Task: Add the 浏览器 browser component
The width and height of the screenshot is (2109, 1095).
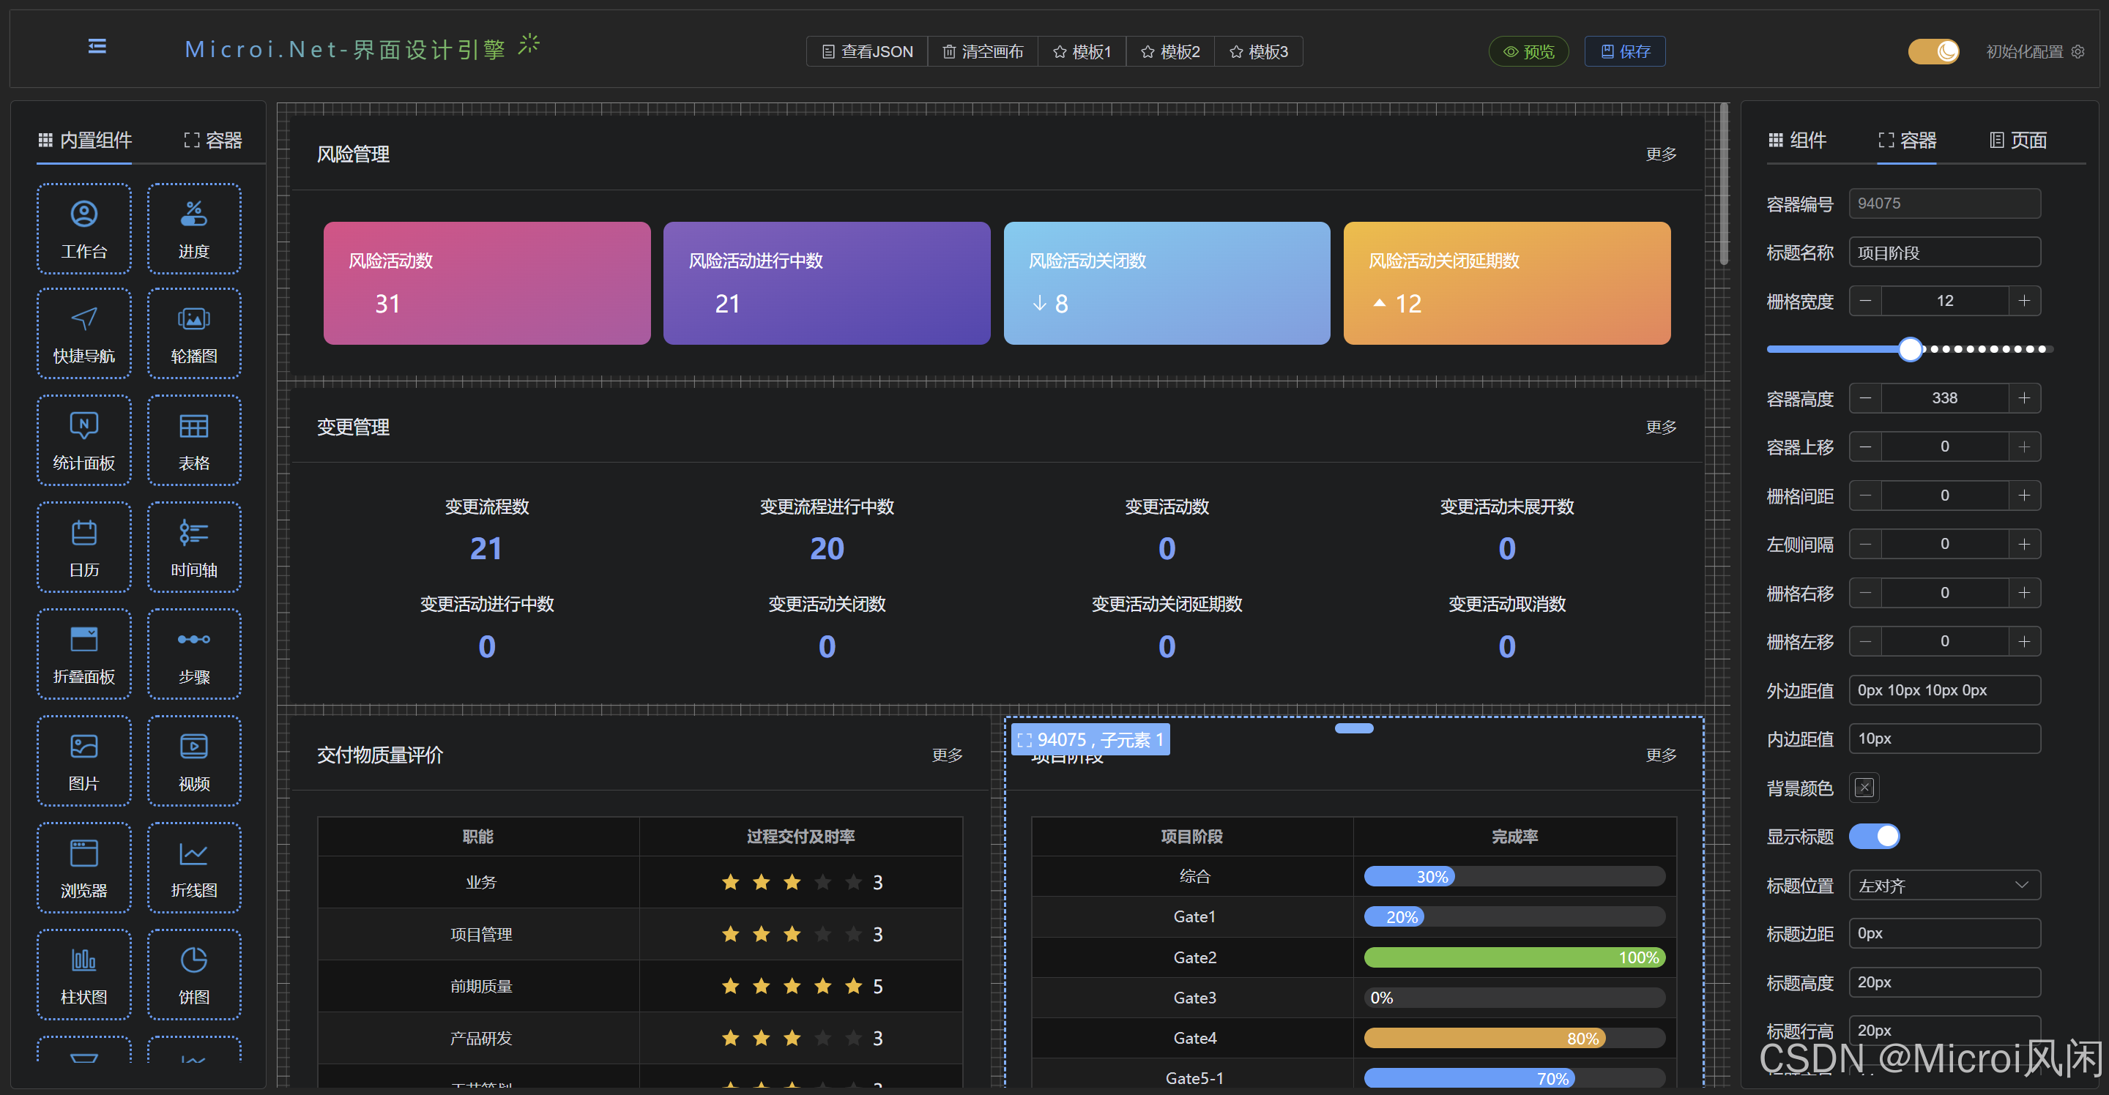Action: (83, 867)
